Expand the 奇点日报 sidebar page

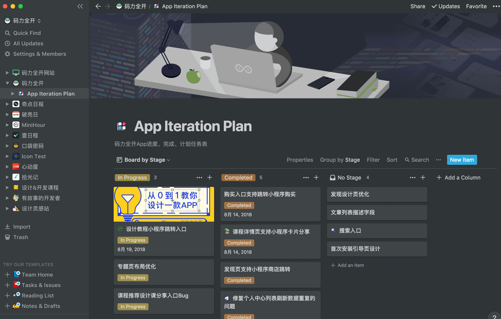coord(7,104)
